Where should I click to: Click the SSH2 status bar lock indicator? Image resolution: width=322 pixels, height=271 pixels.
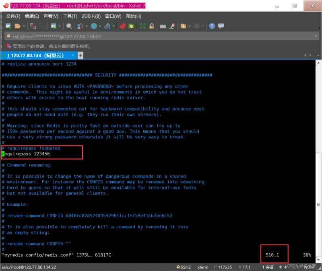point(184,267)
